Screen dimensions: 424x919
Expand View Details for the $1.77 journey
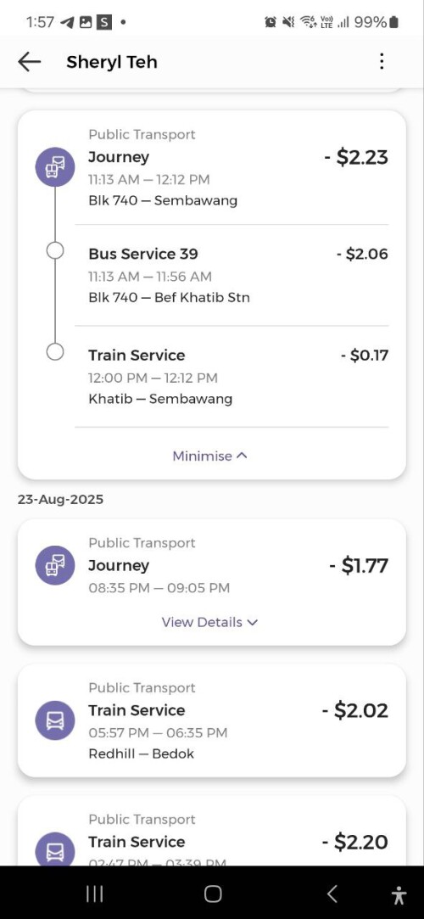pos(209,622)
